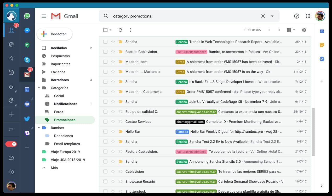Star the Factura Cablevision 23/1/18 email

113,52
